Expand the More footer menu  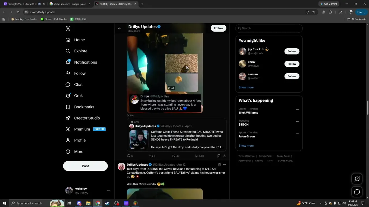271,161
